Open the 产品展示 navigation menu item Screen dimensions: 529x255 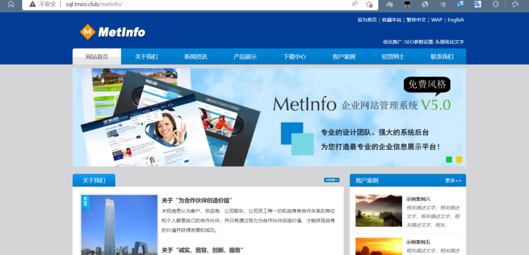coord(245,56)
